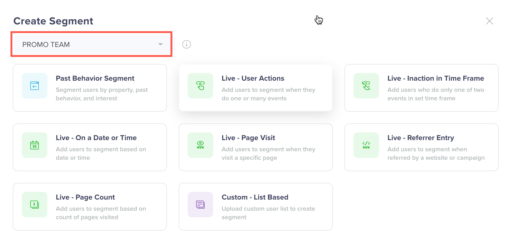Select the Live - On a Date or Time calendar icon

[35, 145]
